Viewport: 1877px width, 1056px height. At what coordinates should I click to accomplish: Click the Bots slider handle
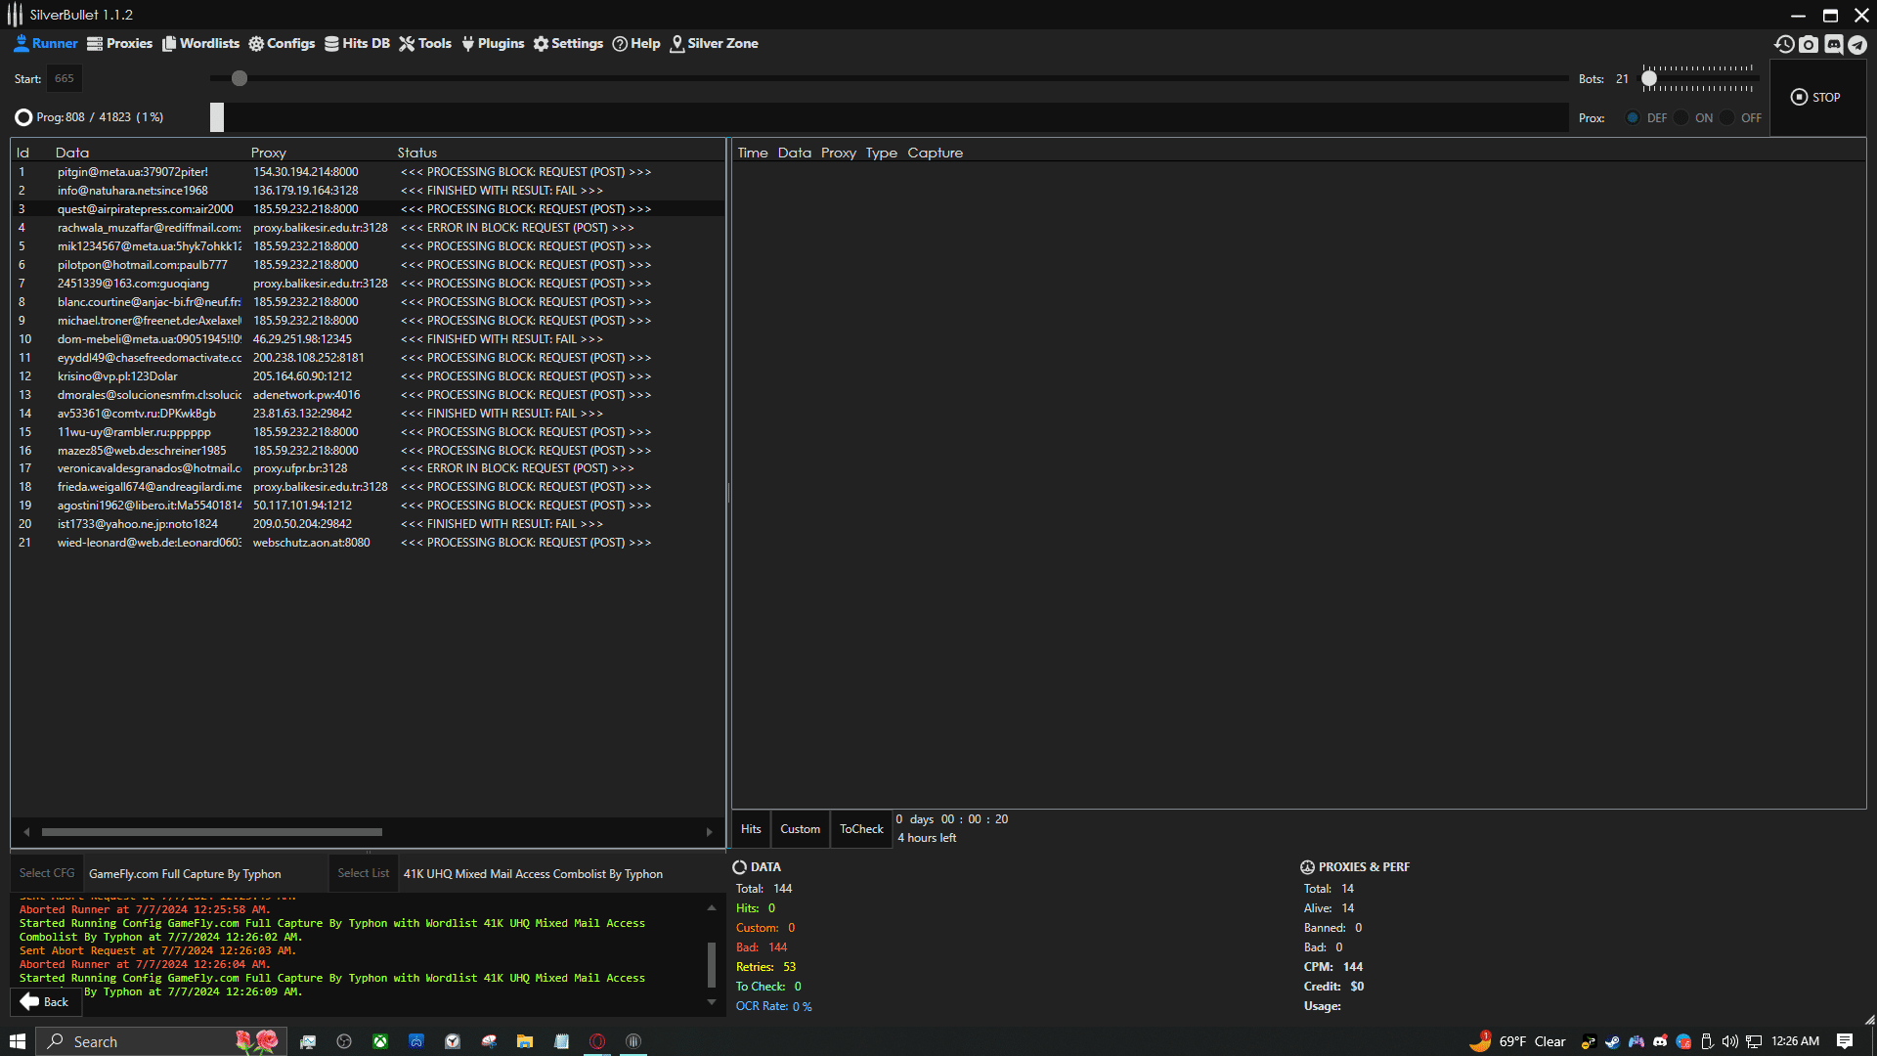[1649, 78]
